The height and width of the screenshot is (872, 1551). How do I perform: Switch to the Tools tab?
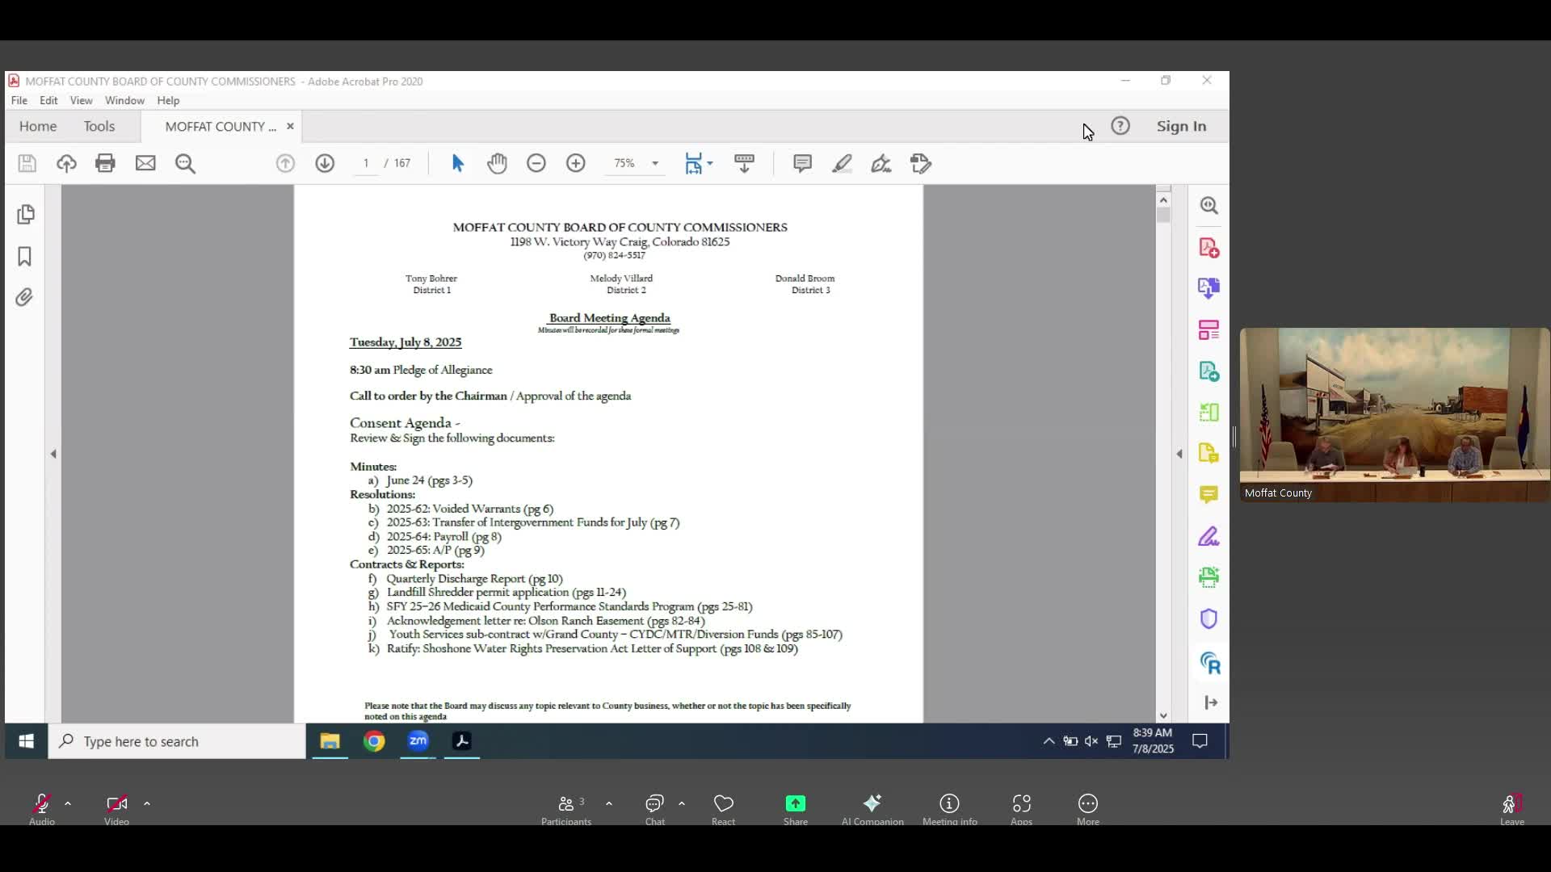pyautogui.click(x=99, y=126)
